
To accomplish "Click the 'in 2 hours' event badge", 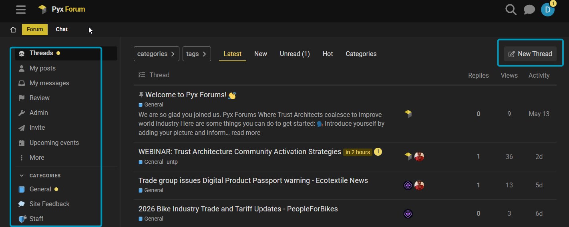I will tap(358, 152).
